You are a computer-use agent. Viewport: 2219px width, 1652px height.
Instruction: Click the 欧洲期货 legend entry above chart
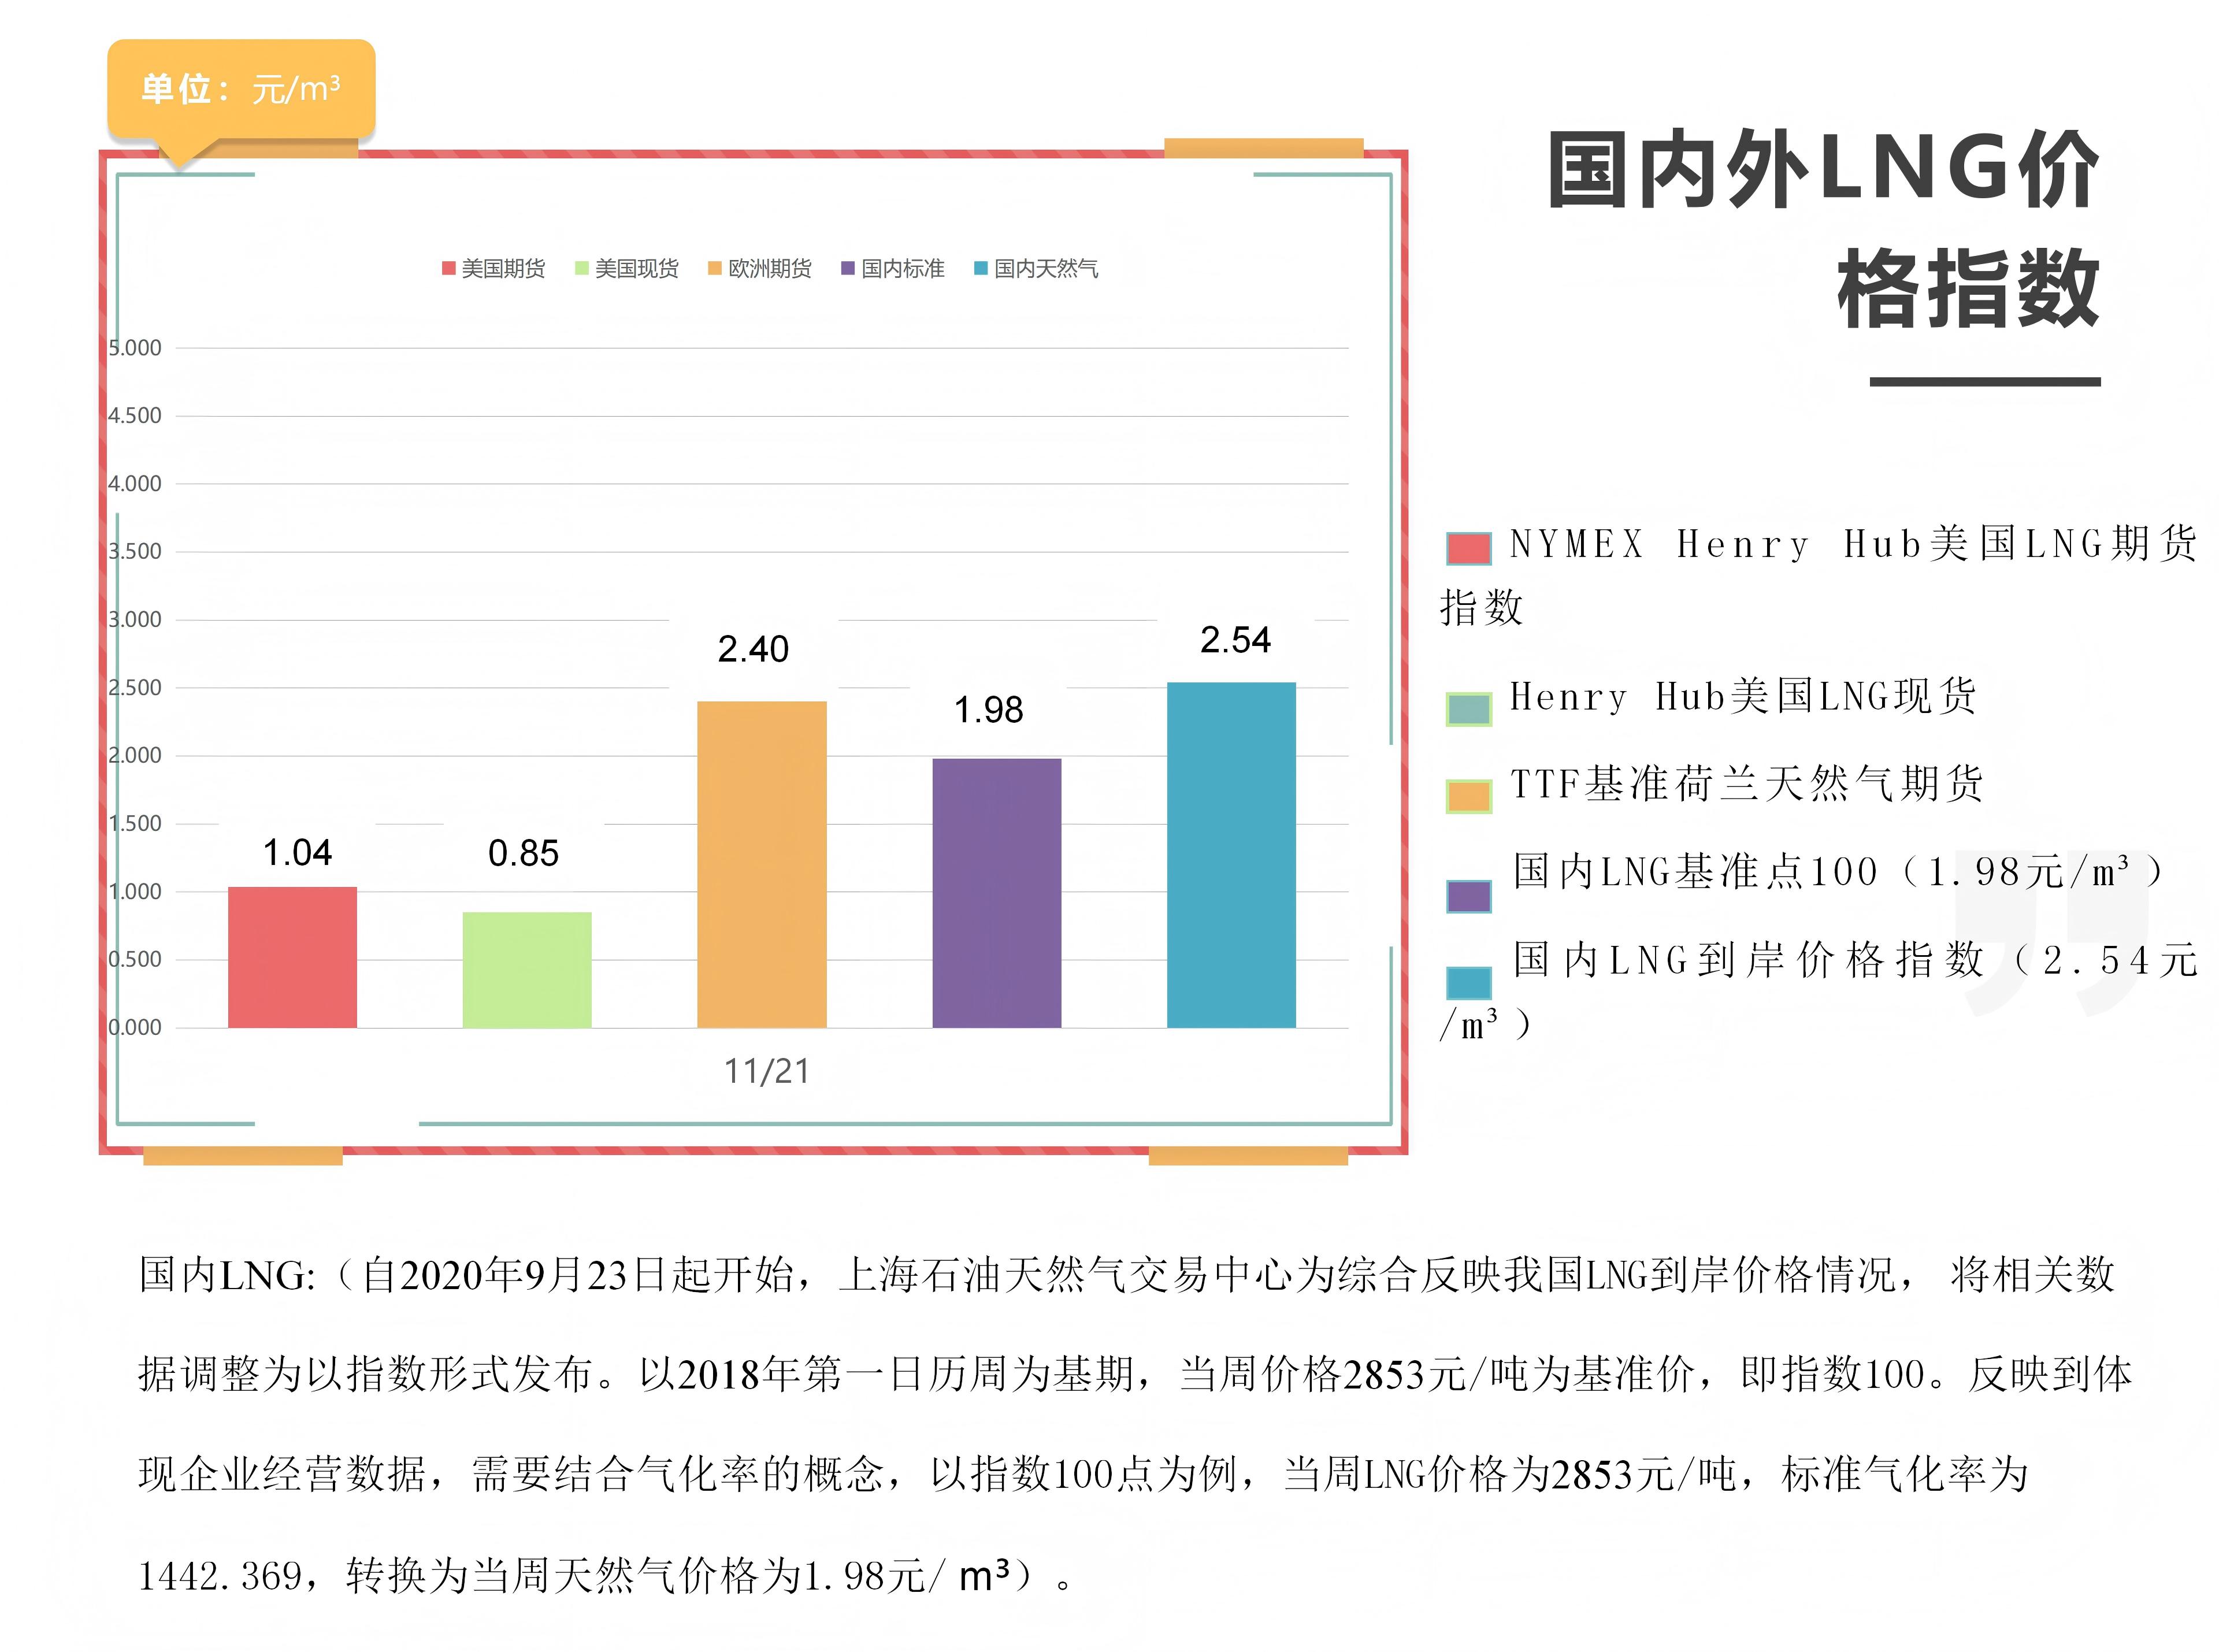760,268
